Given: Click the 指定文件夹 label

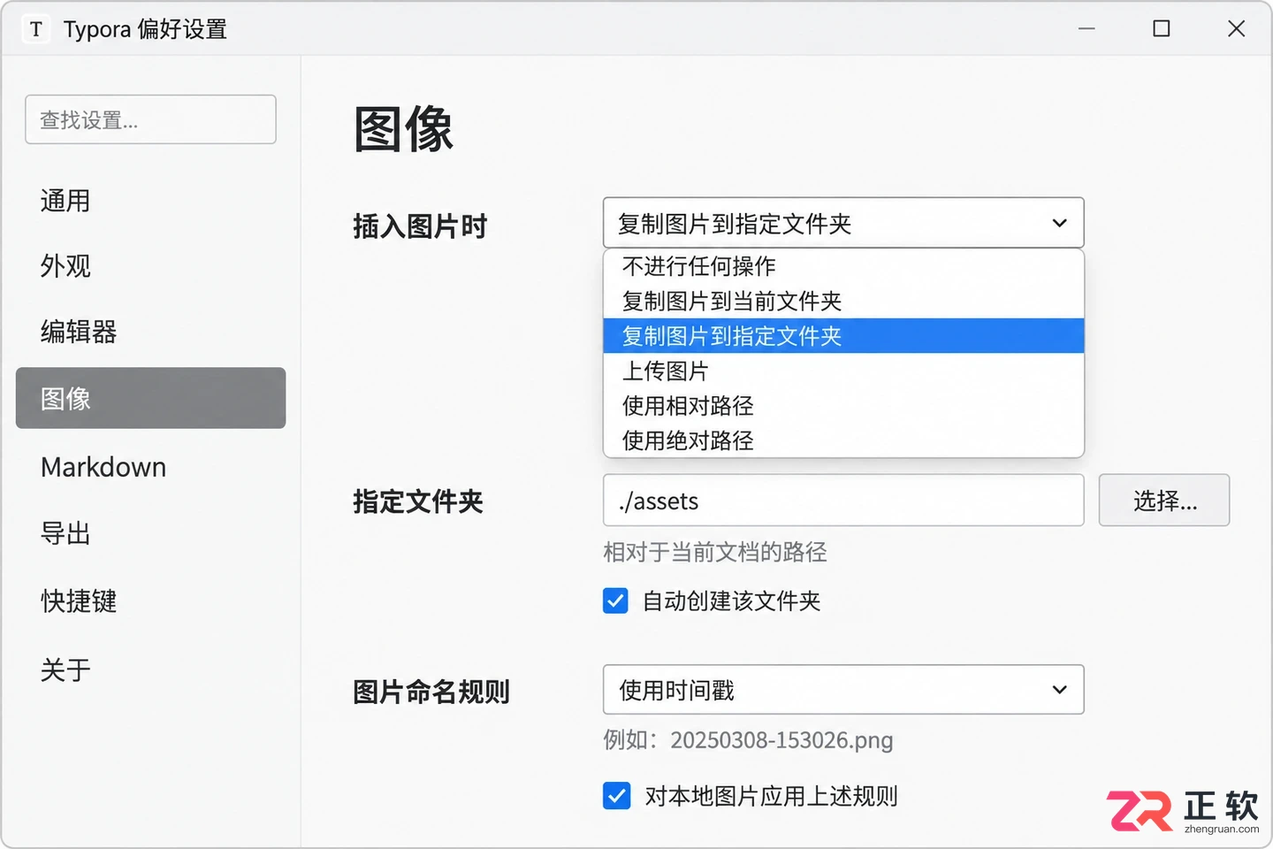Looking at the screenshot, I should point(418,501).
